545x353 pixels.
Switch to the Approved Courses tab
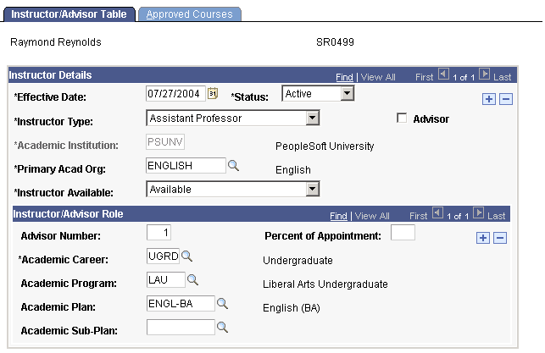coord(192,14)
